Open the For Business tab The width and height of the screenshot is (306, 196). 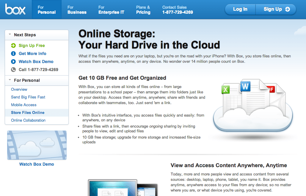pos(77,10)
